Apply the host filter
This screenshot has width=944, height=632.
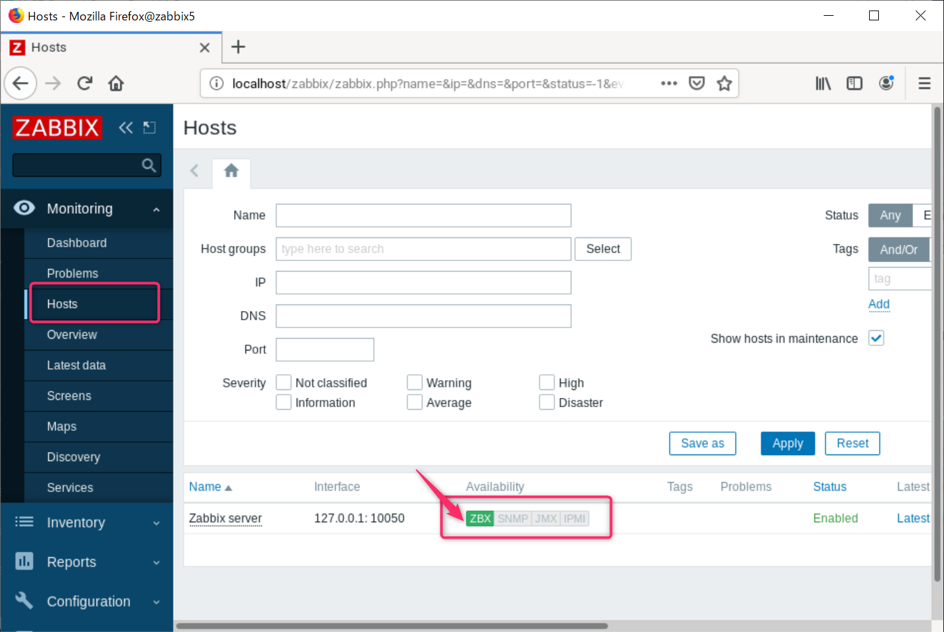[x=788, y=443]
